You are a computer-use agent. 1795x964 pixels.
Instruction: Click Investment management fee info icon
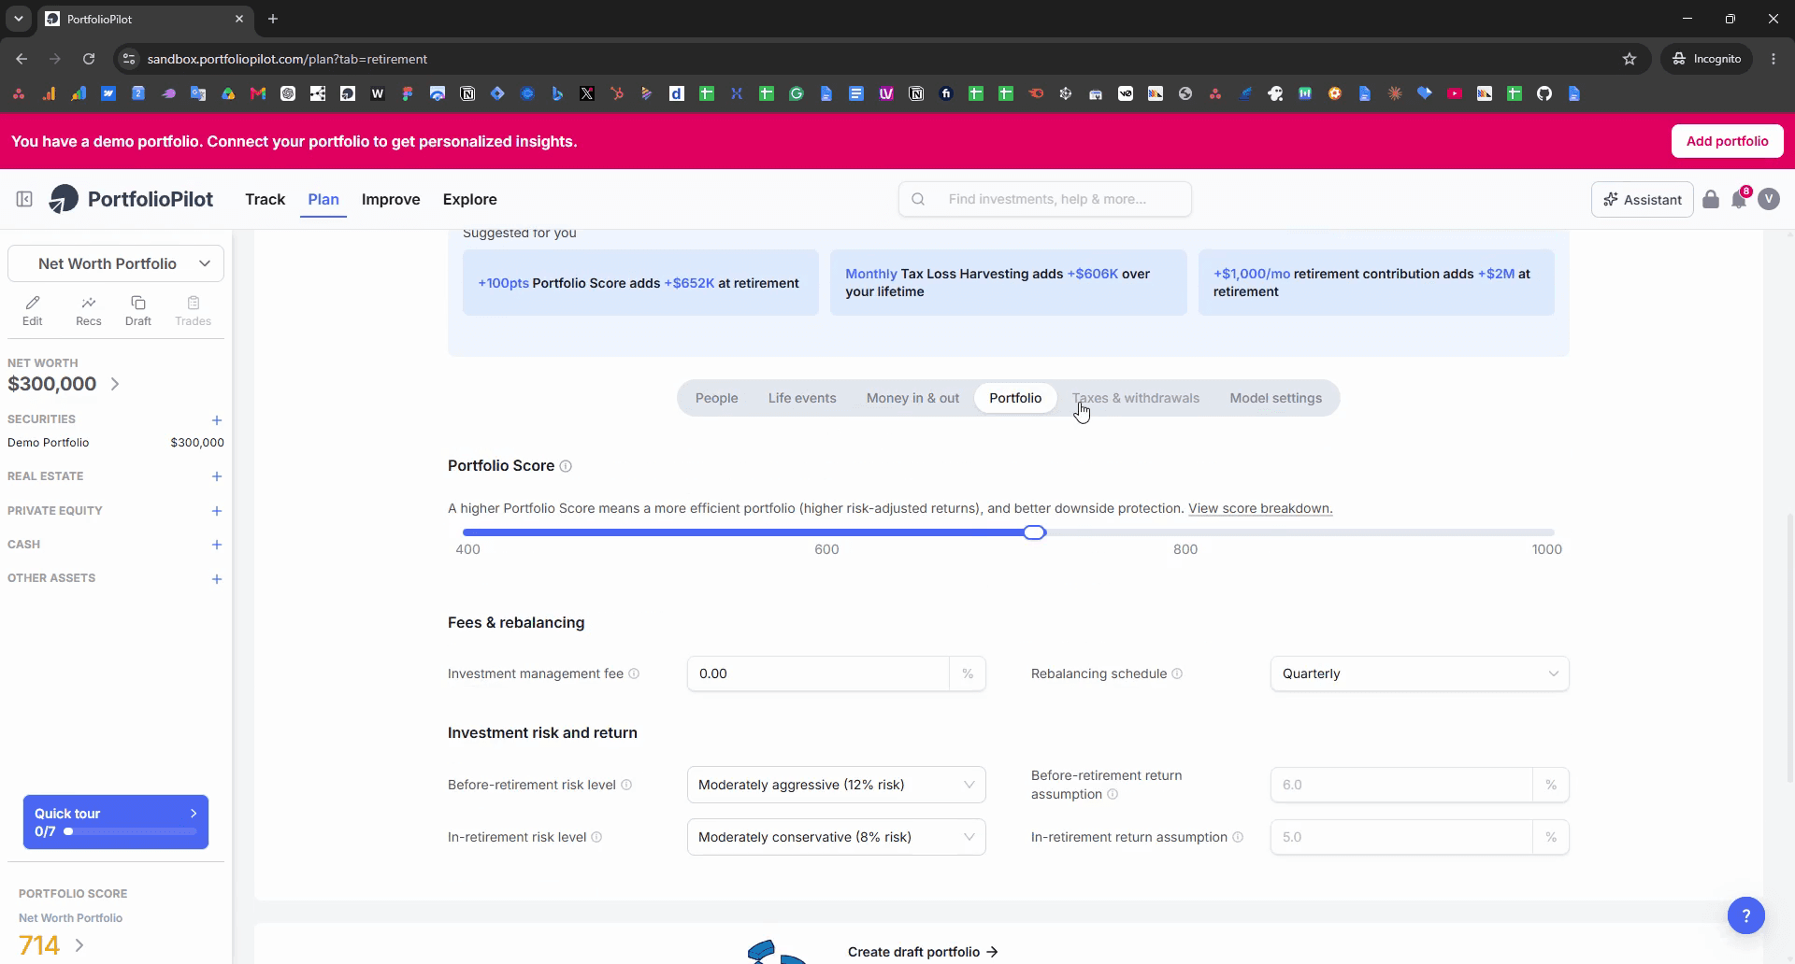coord(634,673)
